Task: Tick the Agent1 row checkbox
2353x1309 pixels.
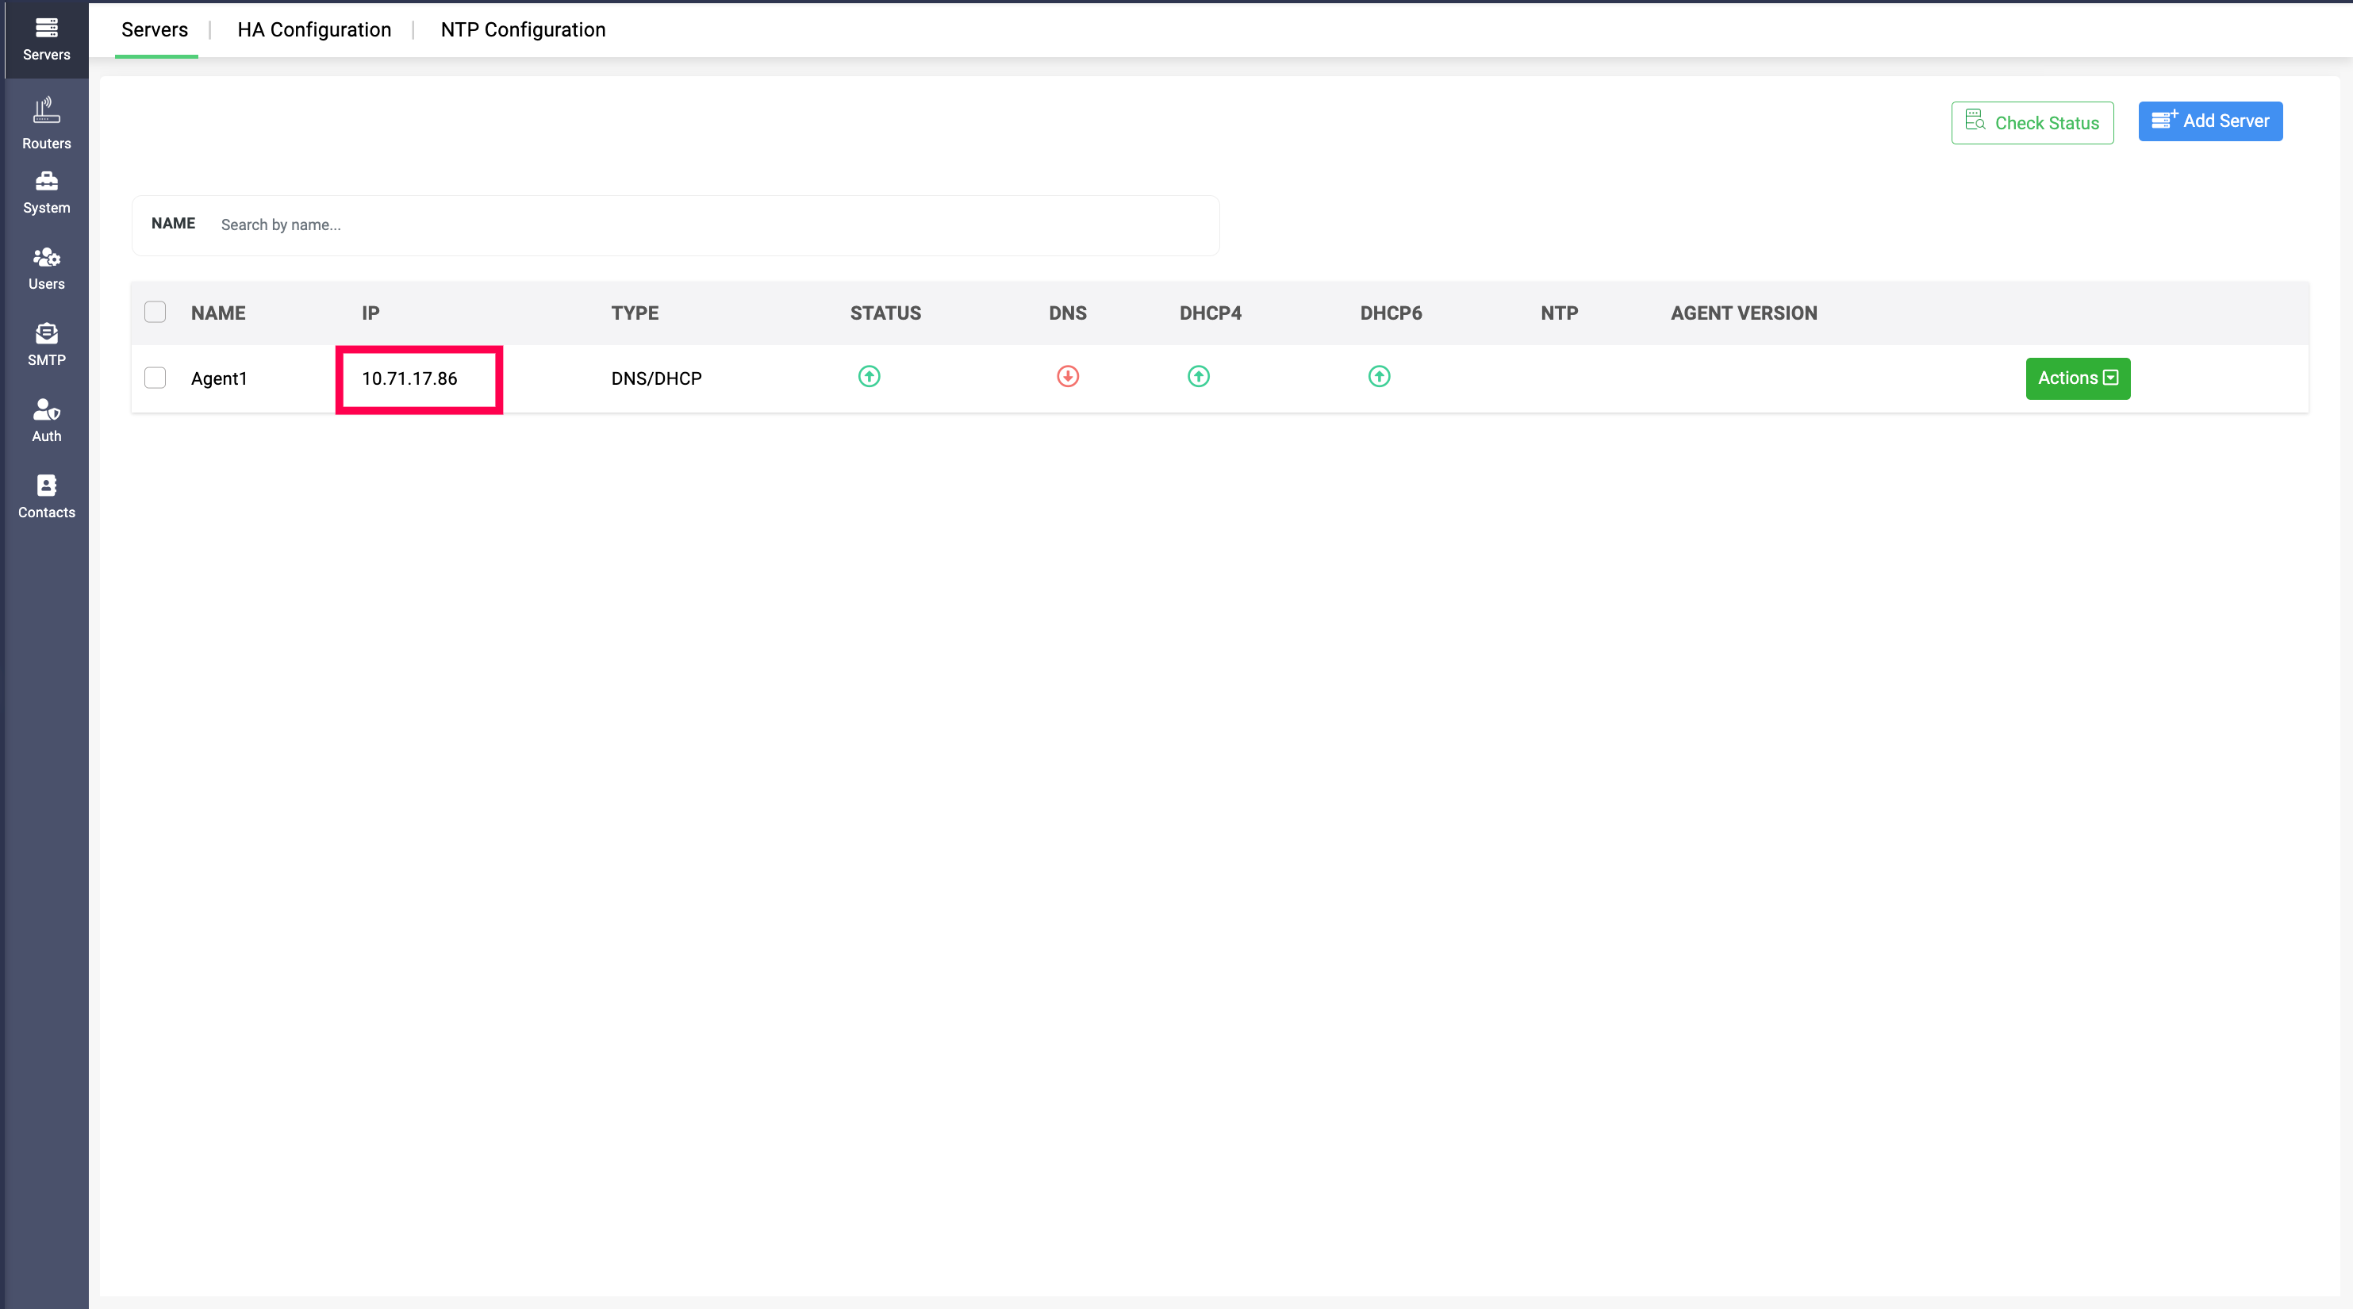Action: click(155, 378)
